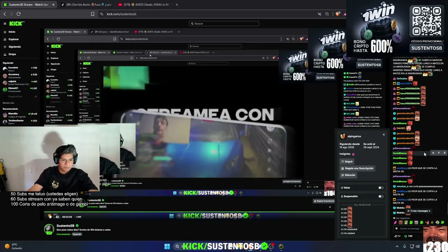The height and width of the screenshot is (252, 448).
Task: Open Drops in the sidebar
Action: (x=12, y=54)
